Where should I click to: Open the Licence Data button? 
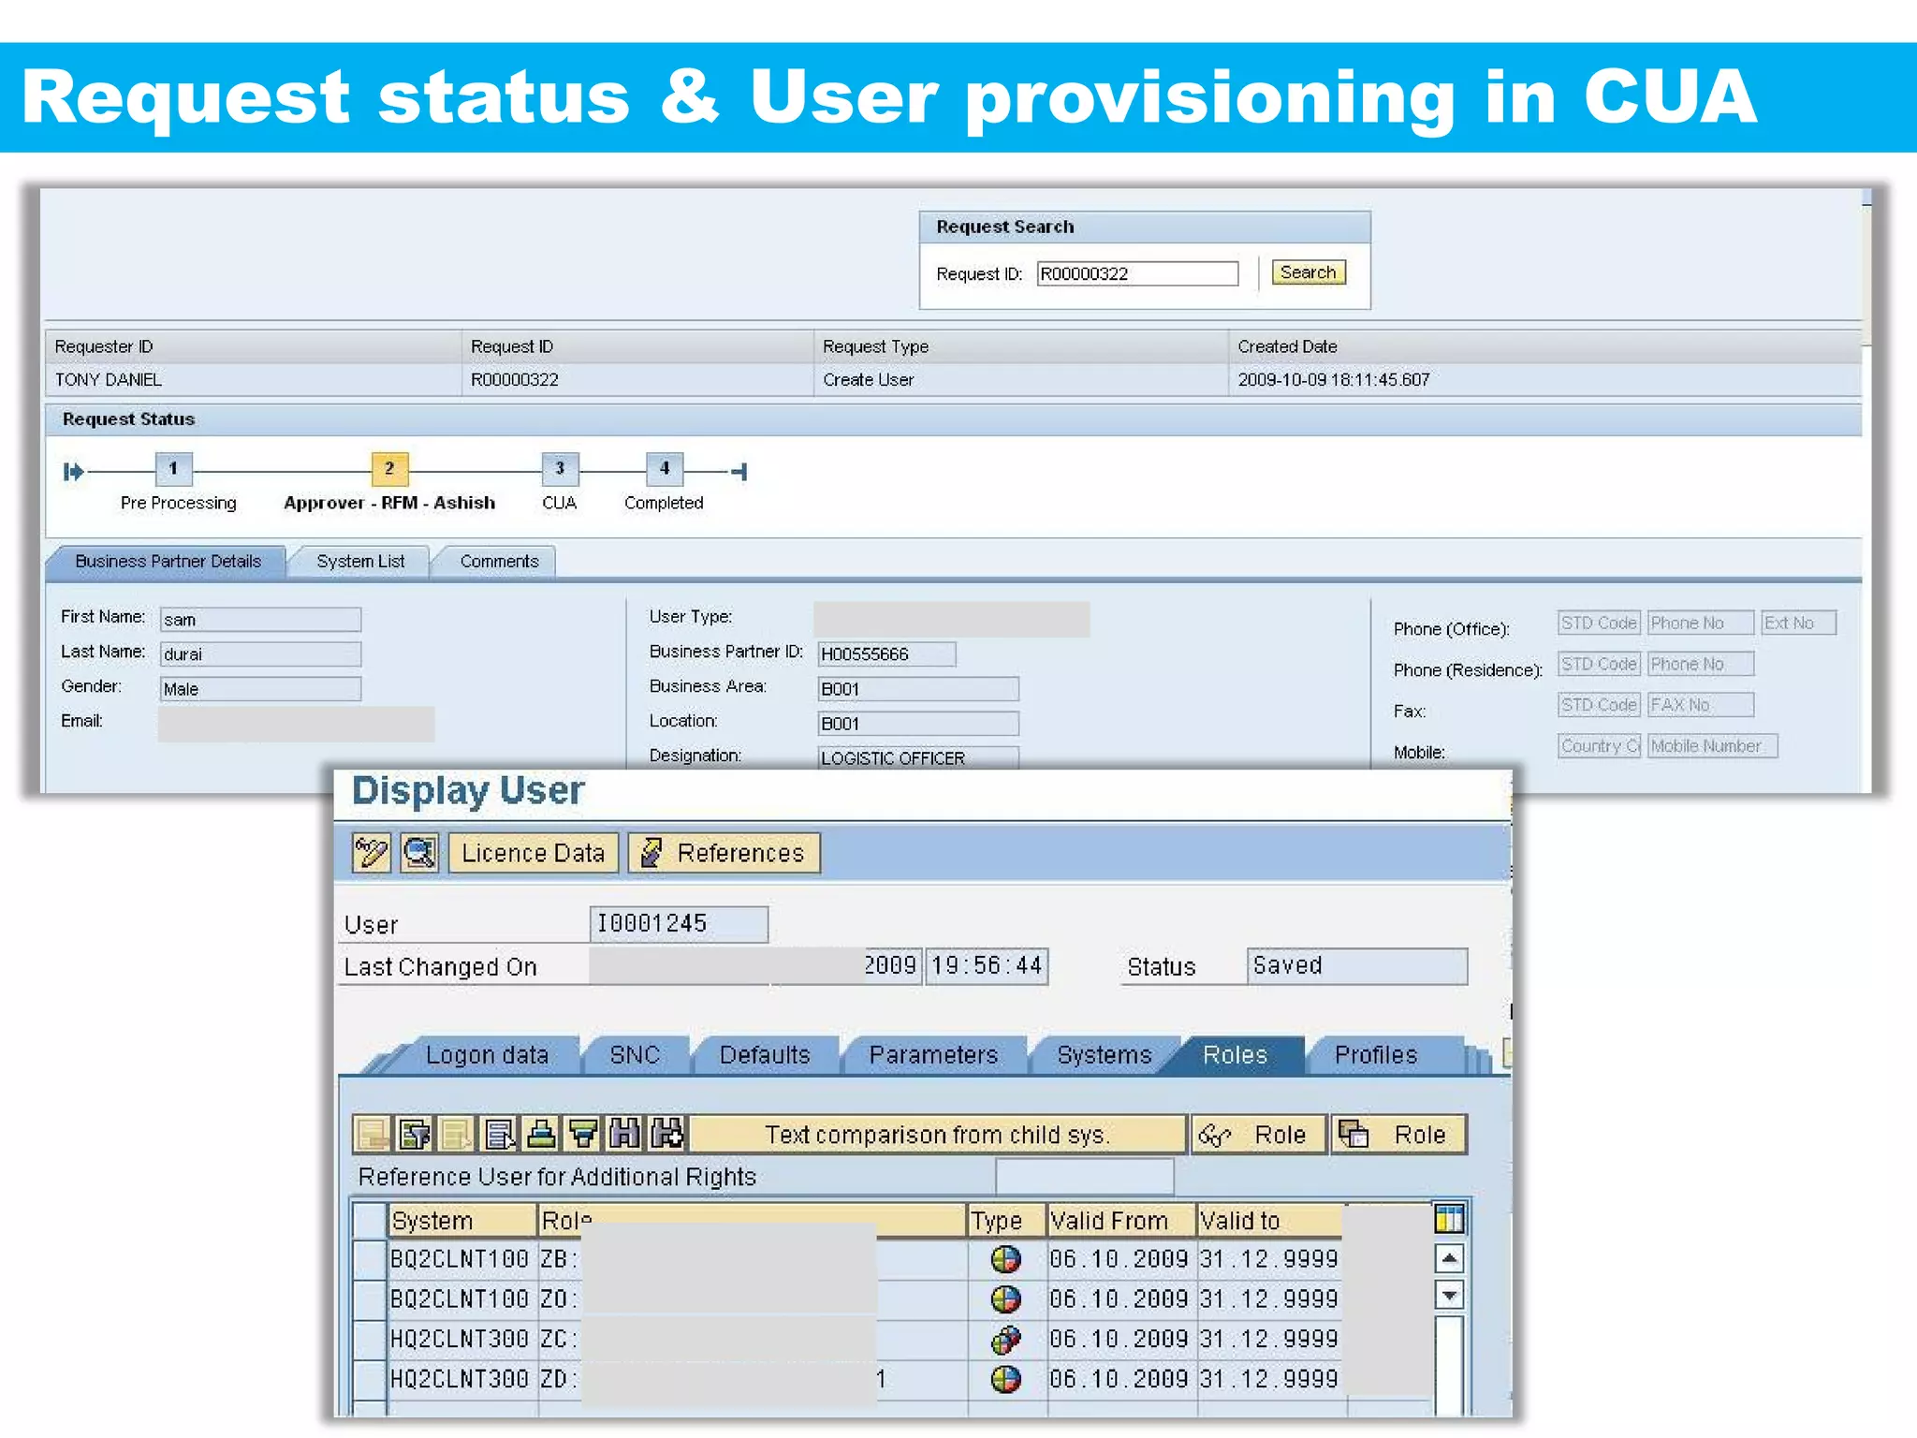[534, 853]
